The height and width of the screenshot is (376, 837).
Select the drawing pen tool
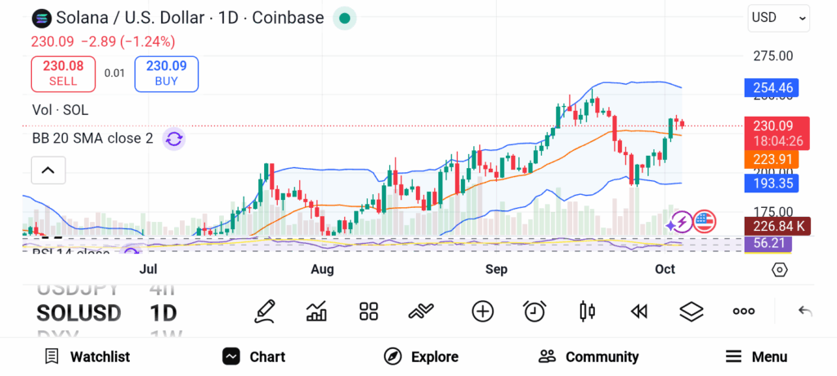coord(264,311)
